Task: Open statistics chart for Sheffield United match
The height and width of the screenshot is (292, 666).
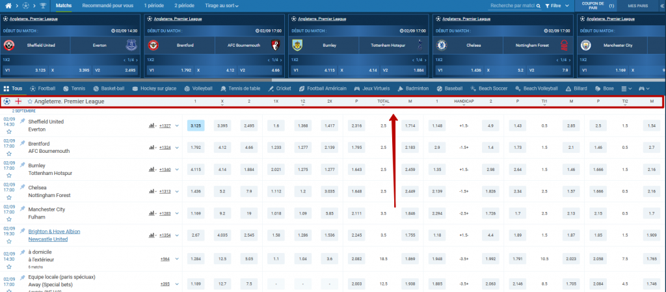Action: [x=152, y=126]
